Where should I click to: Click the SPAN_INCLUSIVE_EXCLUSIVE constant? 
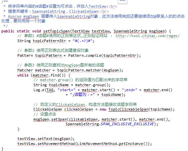pyautogui.click(x=127, y=124)
